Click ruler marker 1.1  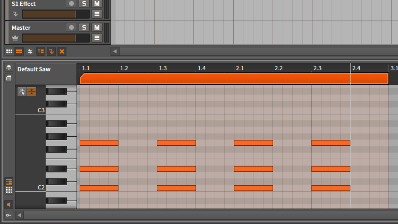pos(86,68)
